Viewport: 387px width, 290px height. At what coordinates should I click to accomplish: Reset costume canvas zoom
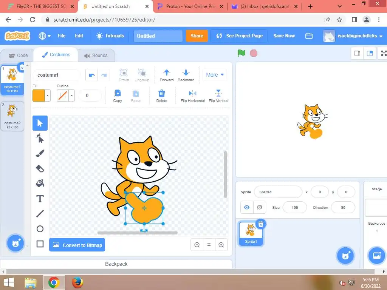tap(209, 245)
